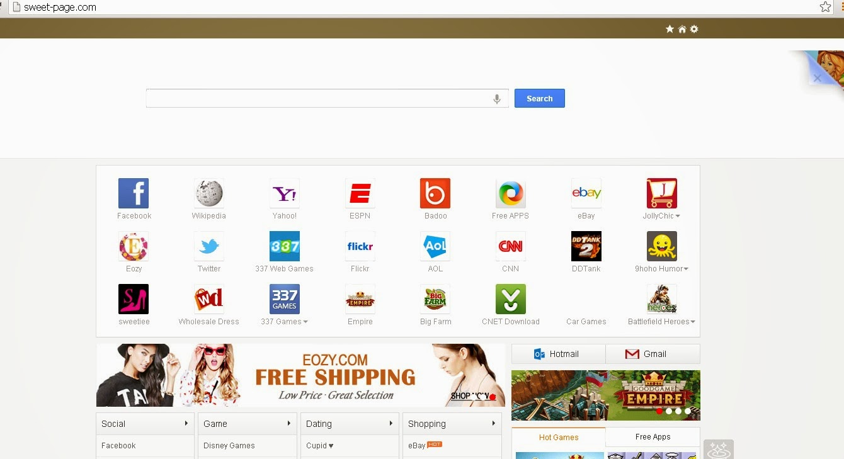Screen dimensions: 844x459
Task: Open the Big Farm icon
Action: [435, 299]
